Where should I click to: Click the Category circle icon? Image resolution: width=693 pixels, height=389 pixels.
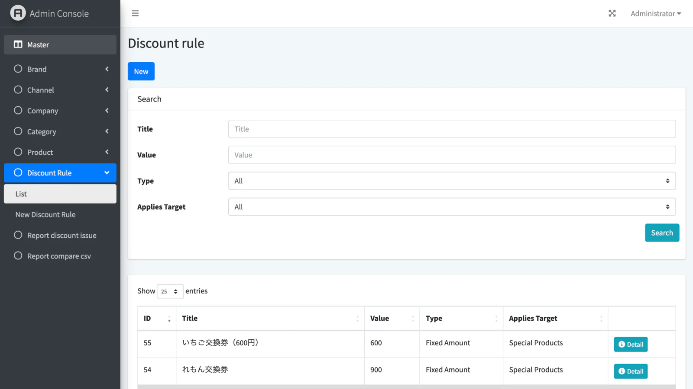pyautogui.click(x=18, y=131)
